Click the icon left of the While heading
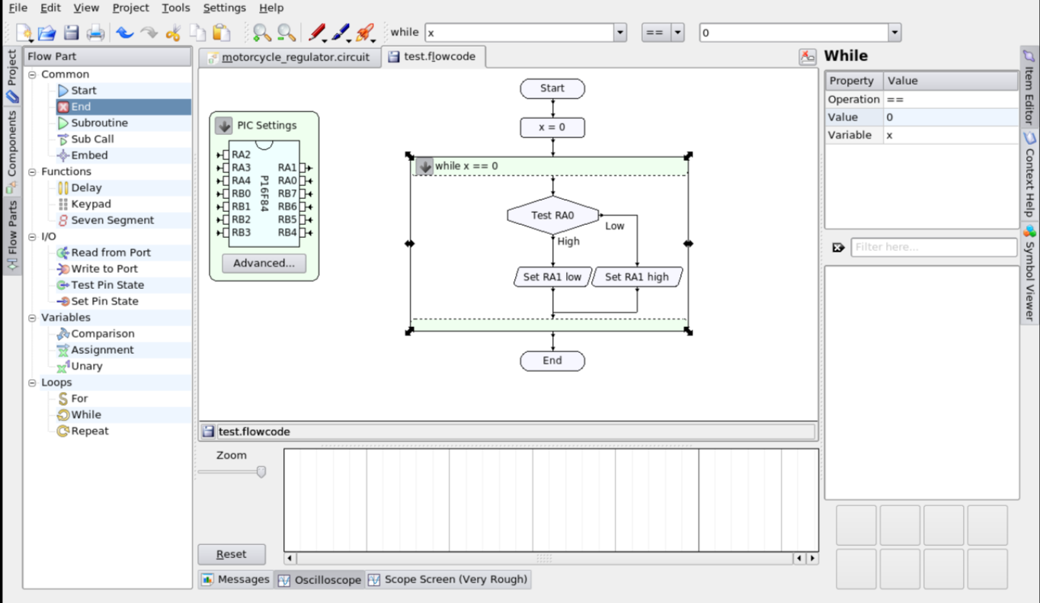Image resolution: width=1040 pixels, height=603 pixels. click(808, 56)
